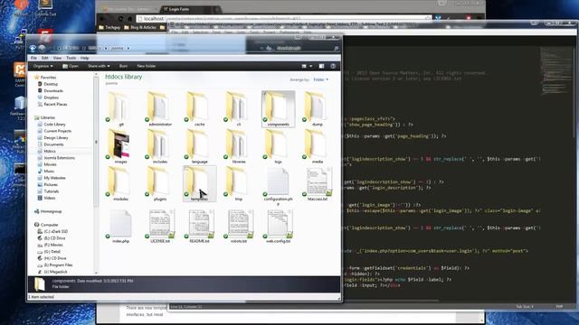Select the web.config.txt file
The width and height of the screenshot is (579, 325).
coord(278,227)
